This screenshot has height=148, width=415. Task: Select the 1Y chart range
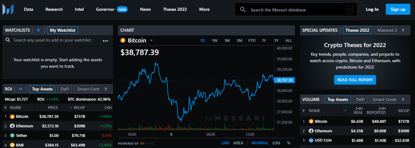264,40
